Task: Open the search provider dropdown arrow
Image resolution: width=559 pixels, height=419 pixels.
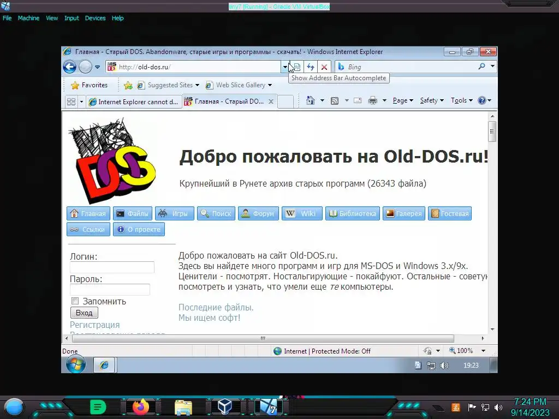Action: (492, 66)
